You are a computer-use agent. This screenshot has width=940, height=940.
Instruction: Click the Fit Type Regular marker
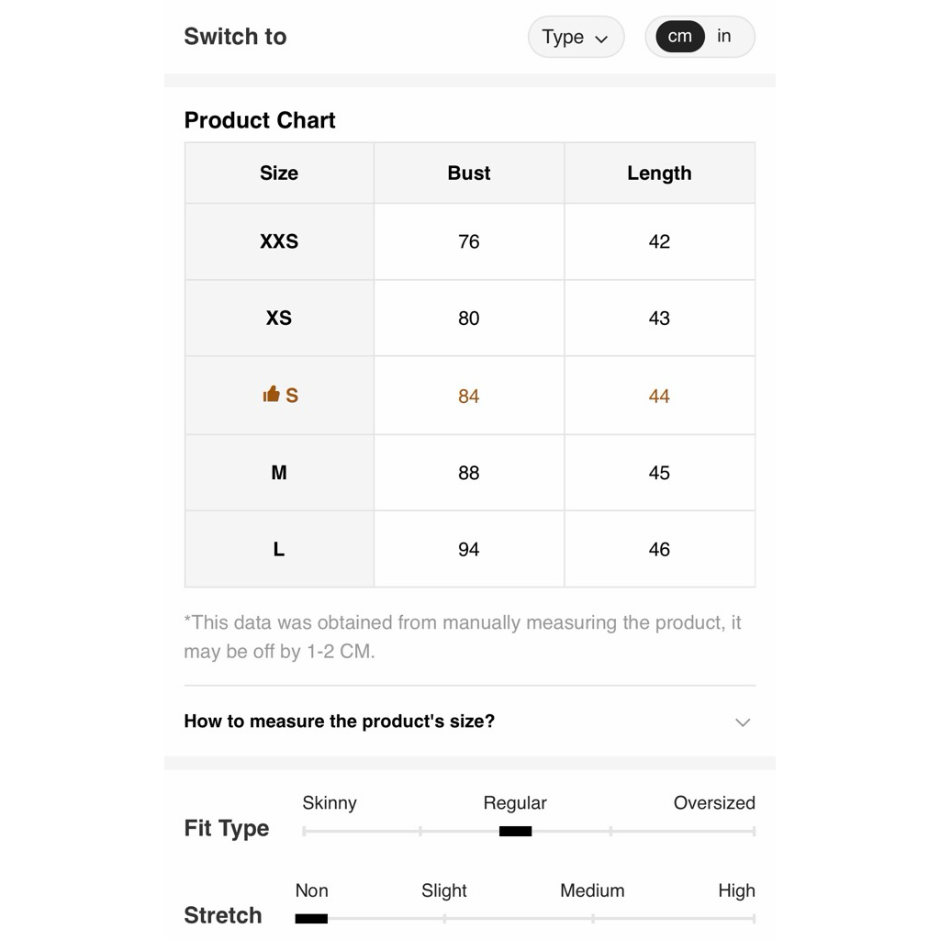(x=516, y=832)
